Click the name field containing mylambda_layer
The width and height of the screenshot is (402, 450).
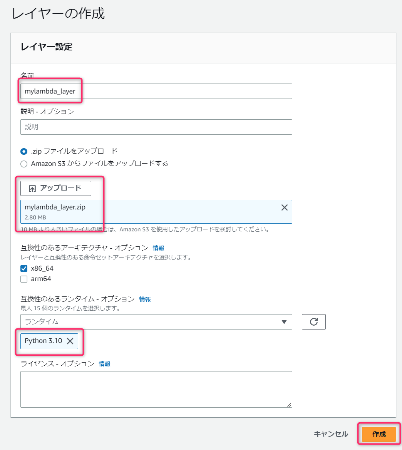coord(156,91)
